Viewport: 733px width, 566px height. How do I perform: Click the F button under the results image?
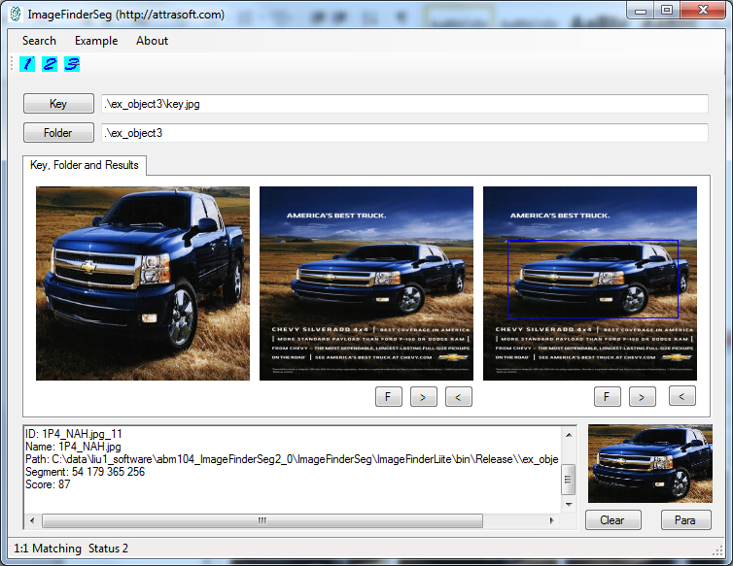[608, 397]
